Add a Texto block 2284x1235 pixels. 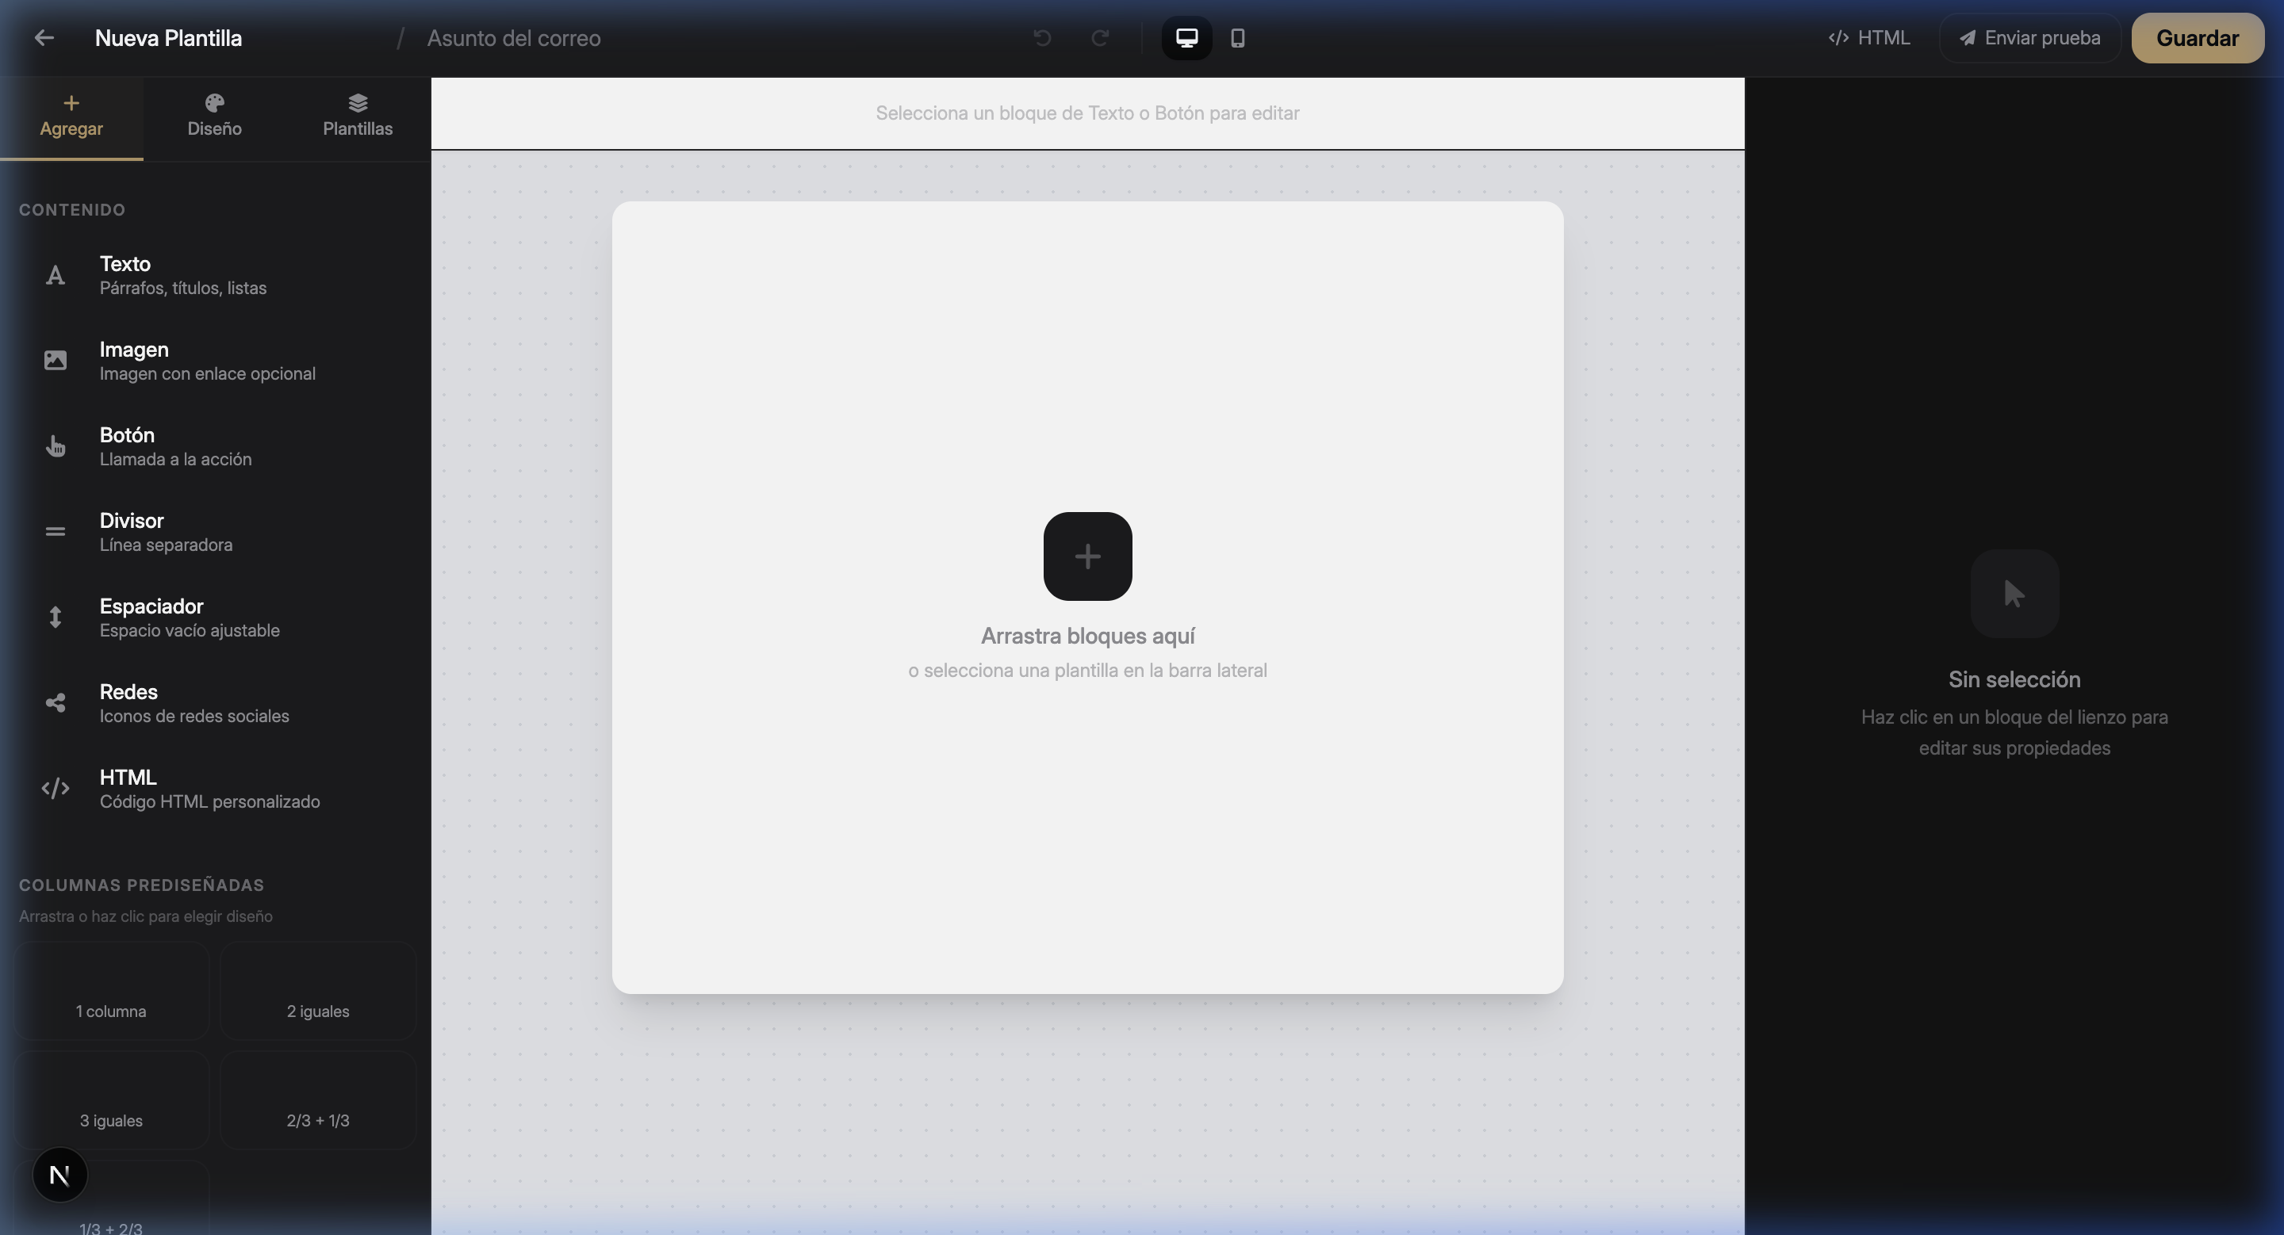point(182,276)
